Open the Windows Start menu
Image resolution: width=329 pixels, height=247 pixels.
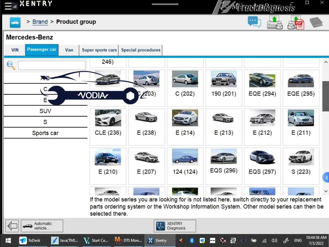pyautogui.click(x=8, y=240)
